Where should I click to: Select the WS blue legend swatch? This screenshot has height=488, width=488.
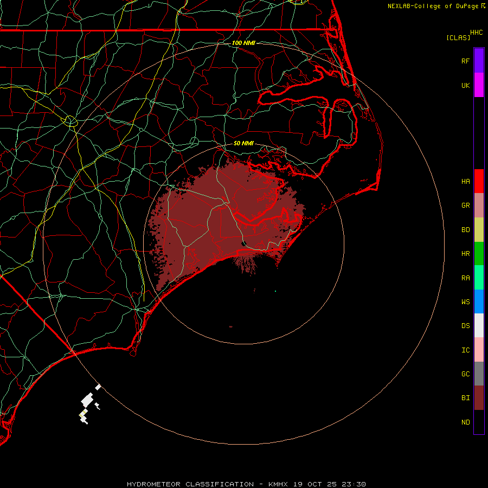[479, 301]
